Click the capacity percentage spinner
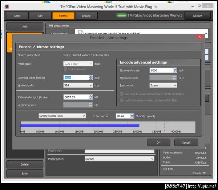Image resolution: width=218 pixels, height=190 pixels. [x=132, y=116]
